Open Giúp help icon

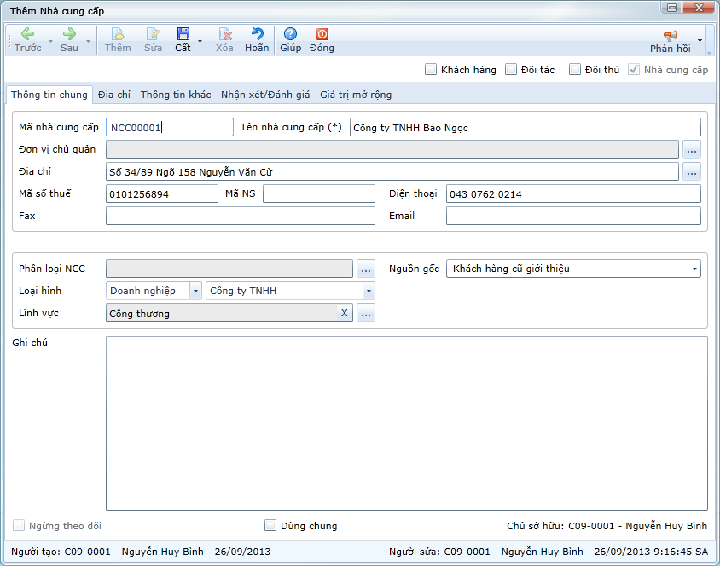(x=290, y=34)
